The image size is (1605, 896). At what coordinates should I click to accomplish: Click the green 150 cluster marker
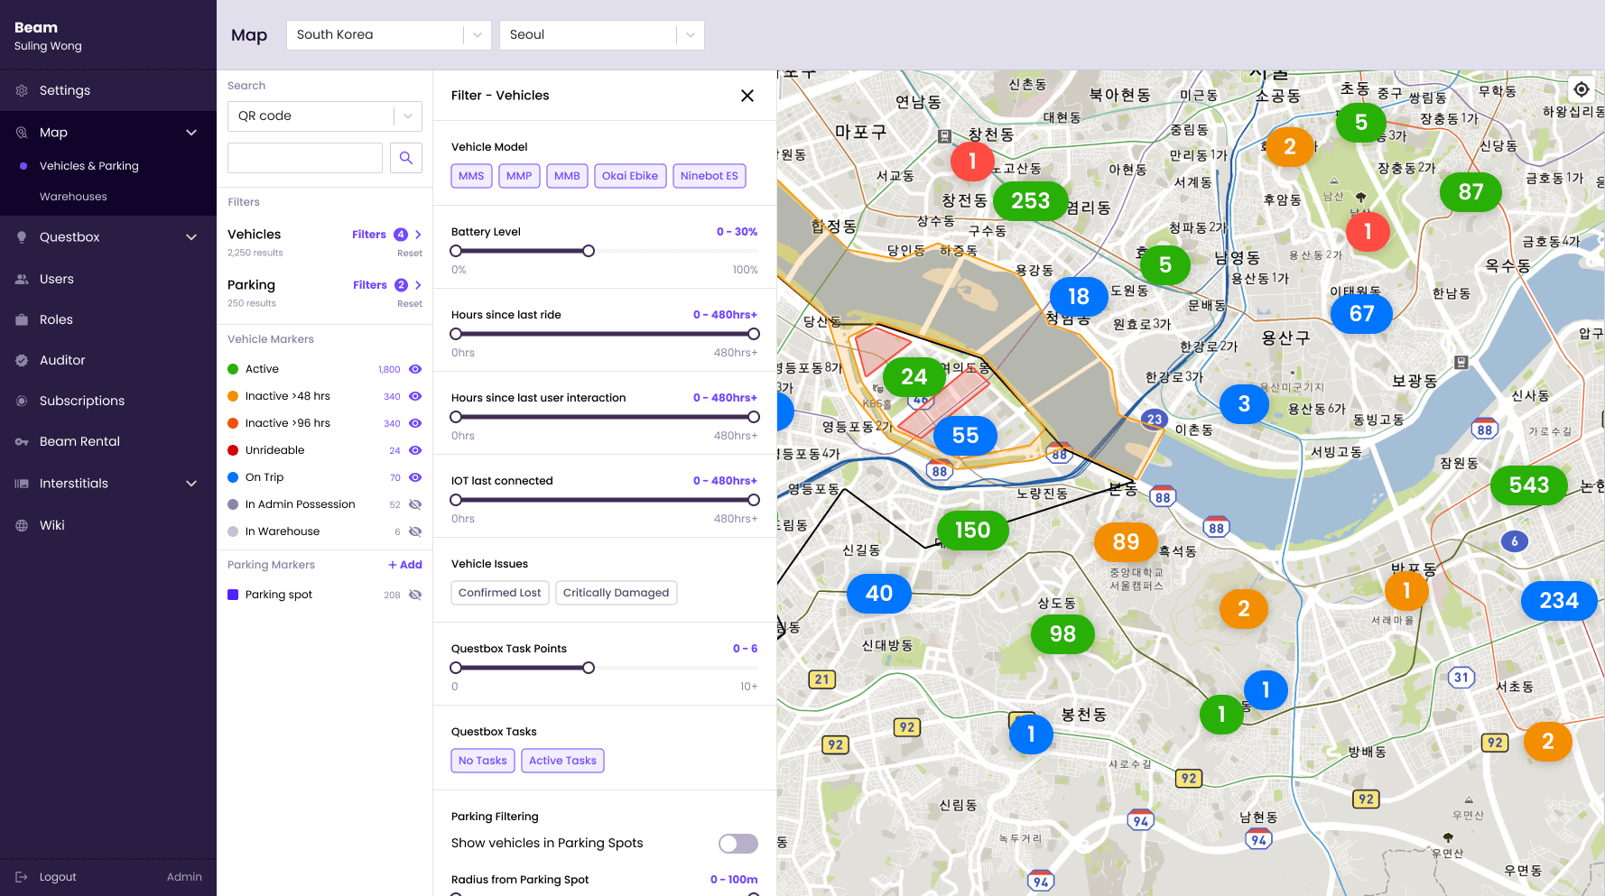(972, 531)
